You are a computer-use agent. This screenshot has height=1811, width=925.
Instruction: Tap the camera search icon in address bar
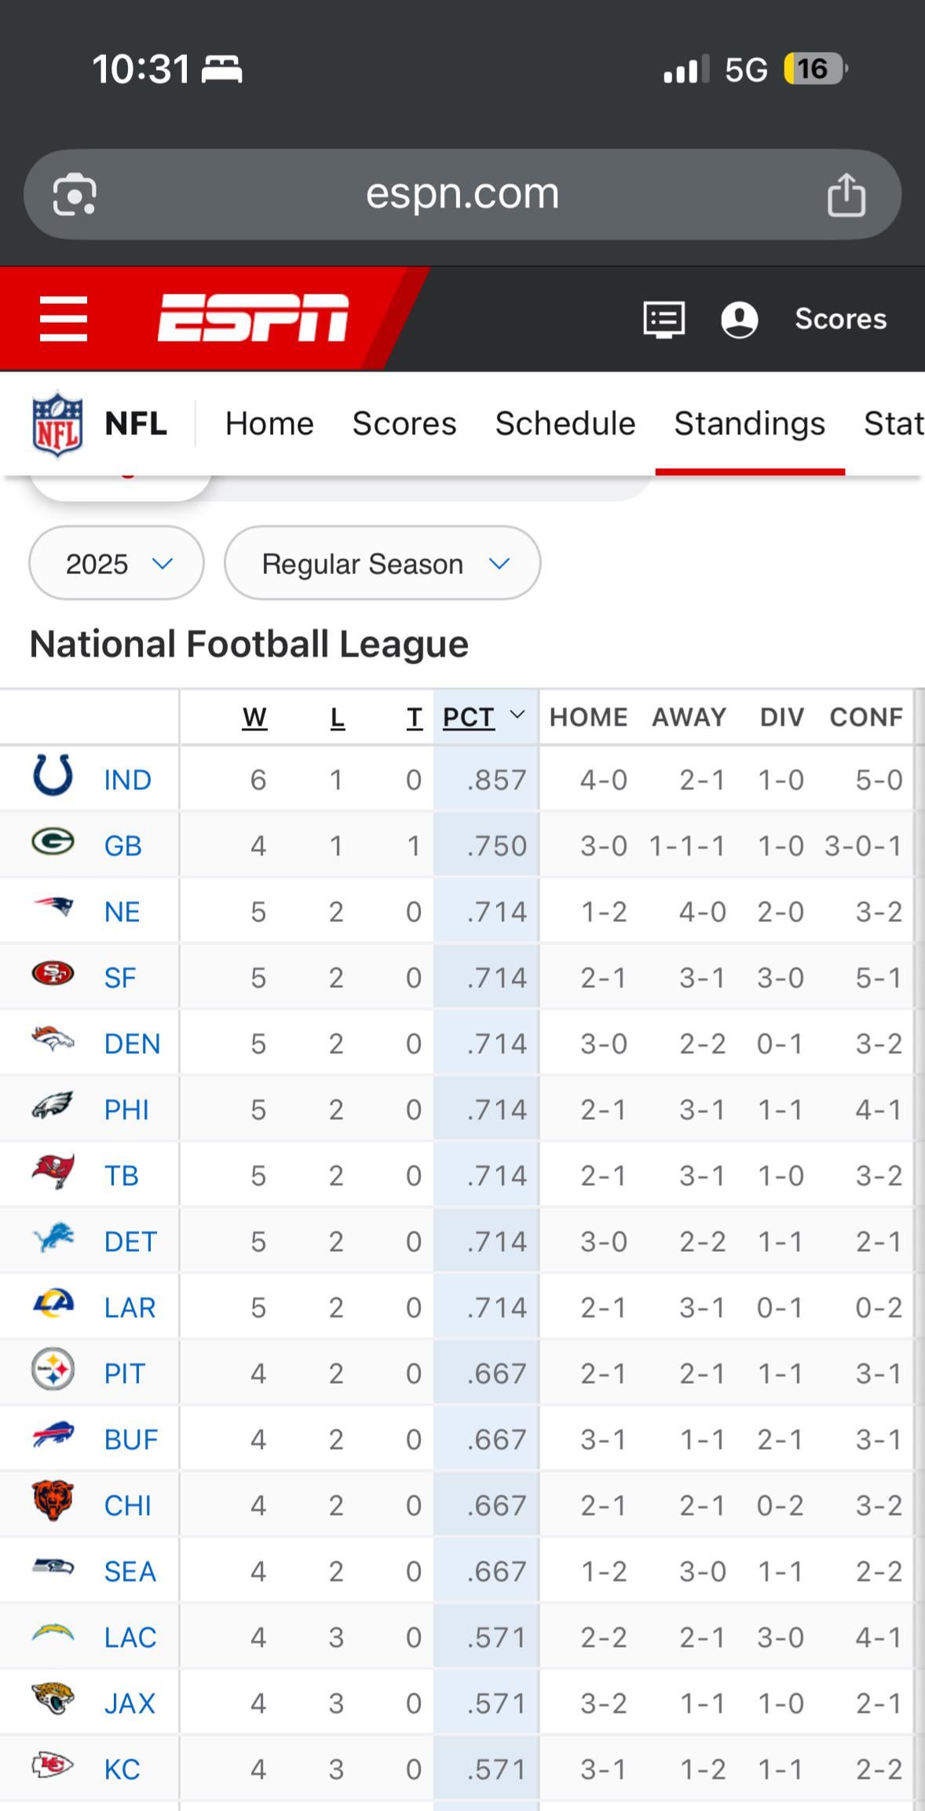[75, 195]
